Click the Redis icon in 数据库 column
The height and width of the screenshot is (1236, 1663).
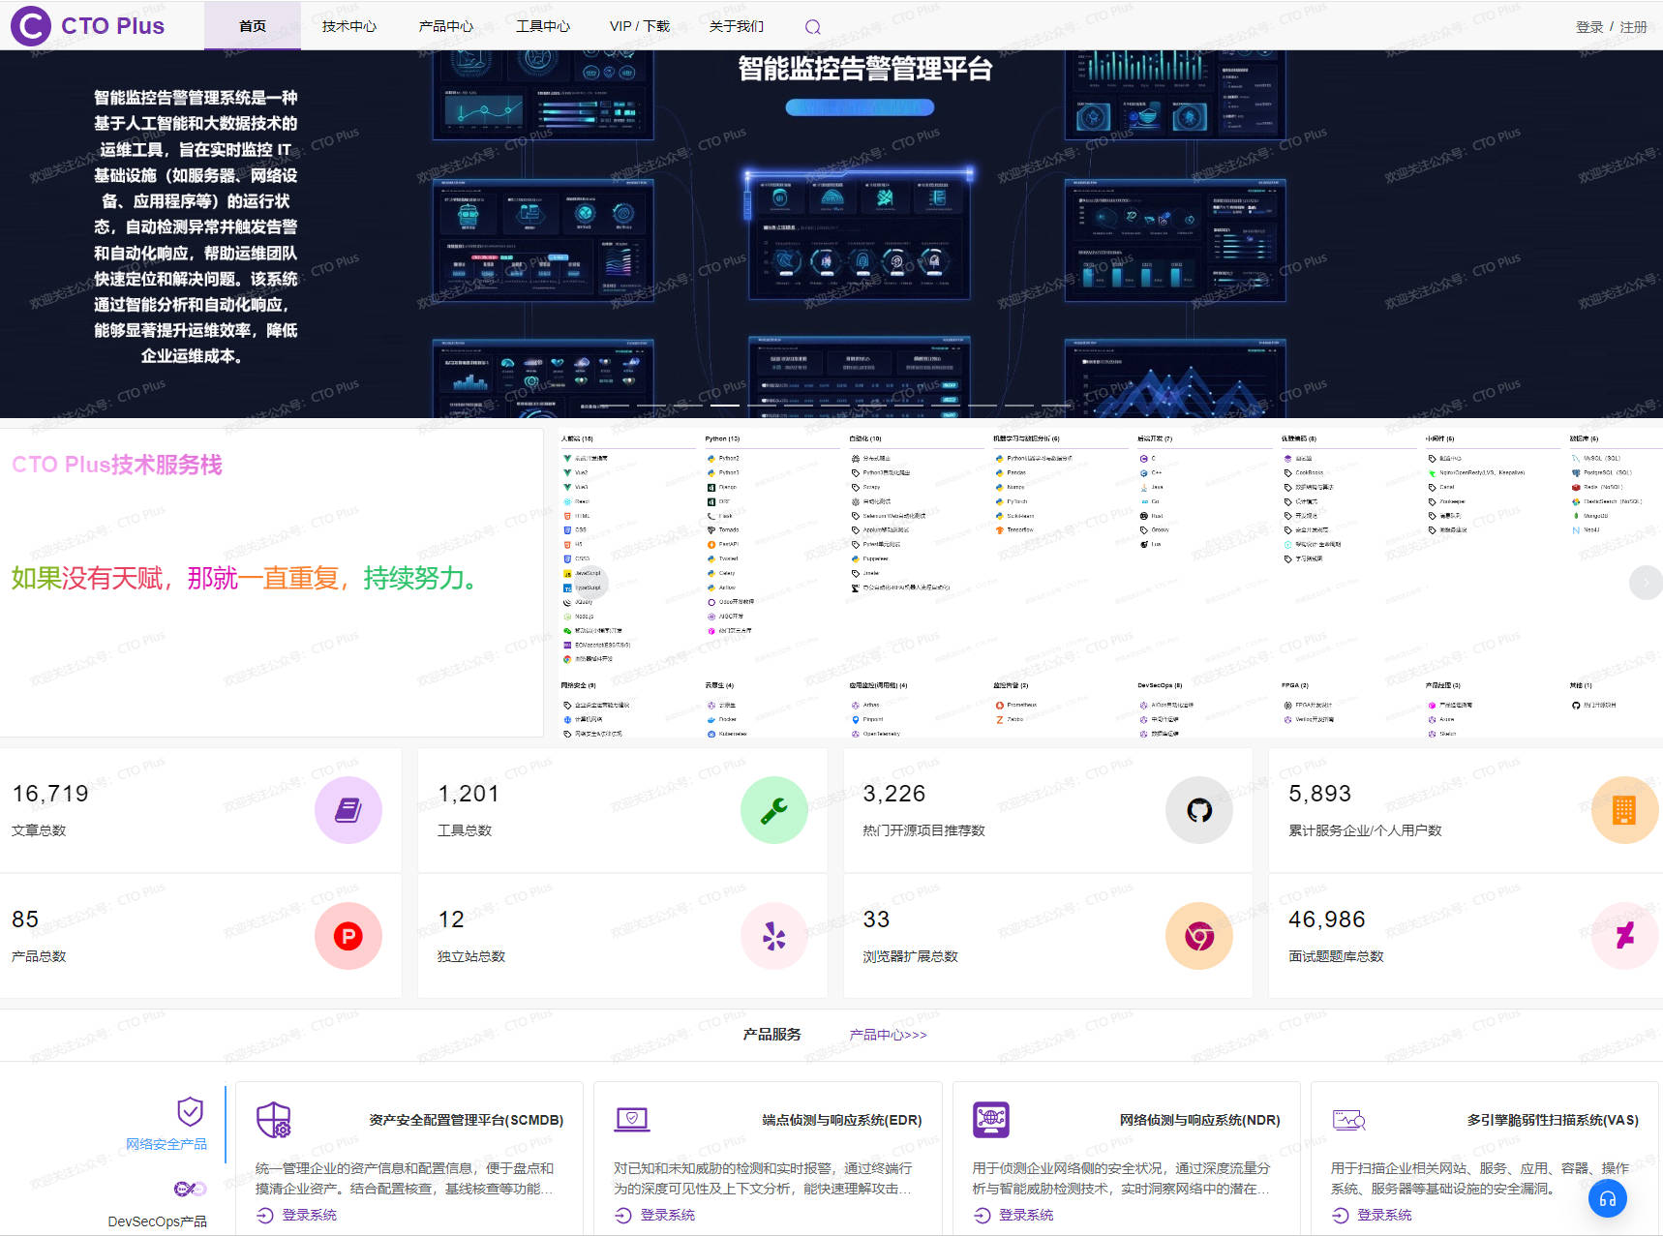(1576, 487)
